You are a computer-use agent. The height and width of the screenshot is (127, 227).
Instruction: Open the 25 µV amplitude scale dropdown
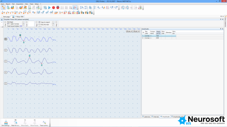point(136,31)
